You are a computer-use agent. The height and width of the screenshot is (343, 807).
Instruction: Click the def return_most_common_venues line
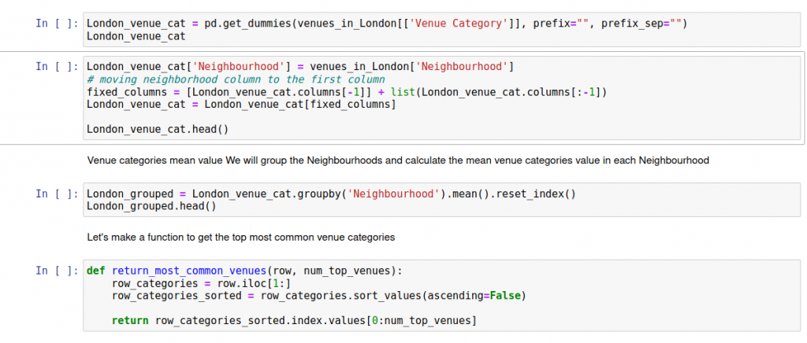244,271
